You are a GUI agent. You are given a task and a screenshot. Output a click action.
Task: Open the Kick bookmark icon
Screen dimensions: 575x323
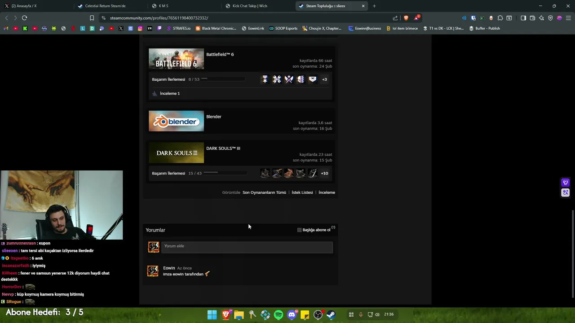tap(25, 28)
